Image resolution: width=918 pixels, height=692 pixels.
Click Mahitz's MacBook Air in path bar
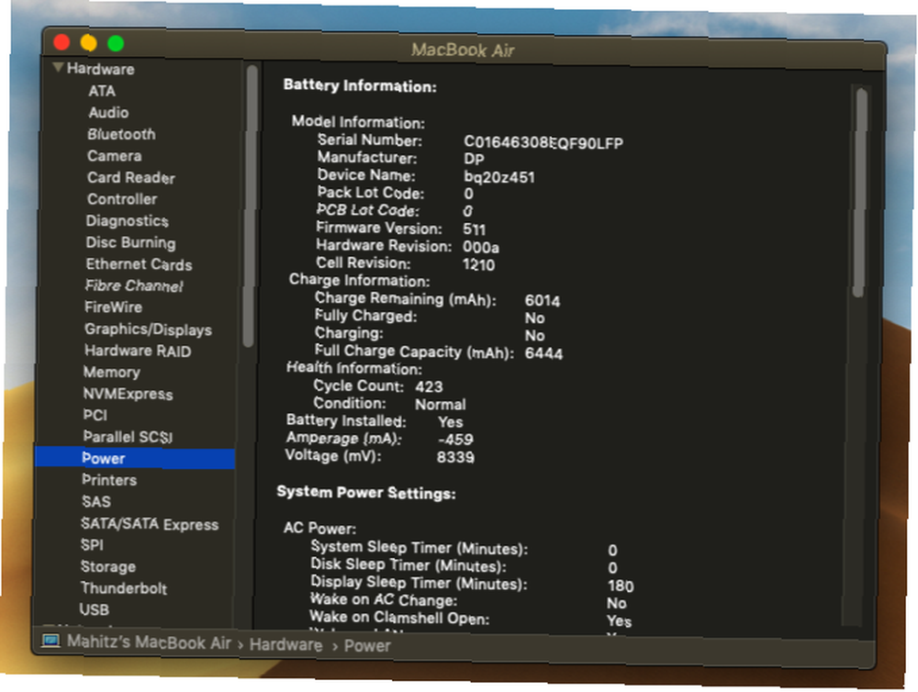click(149, 642)
